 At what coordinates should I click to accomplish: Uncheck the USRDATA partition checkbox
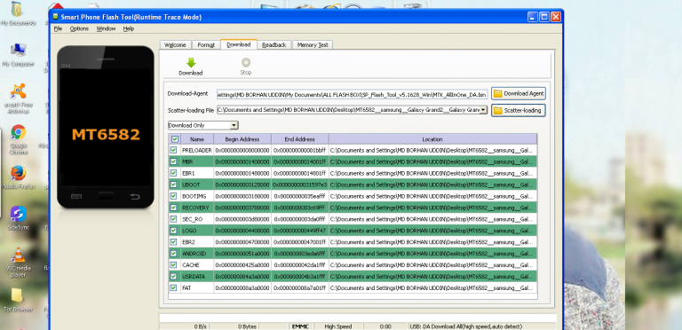173,276
